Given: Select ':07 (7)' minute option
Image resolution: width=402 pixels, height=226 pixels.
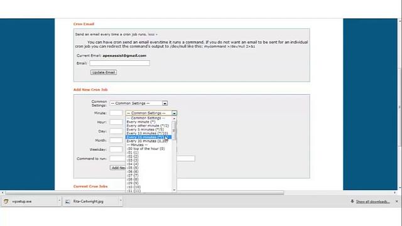Looking at the screenshot, I should click(133, 176).
